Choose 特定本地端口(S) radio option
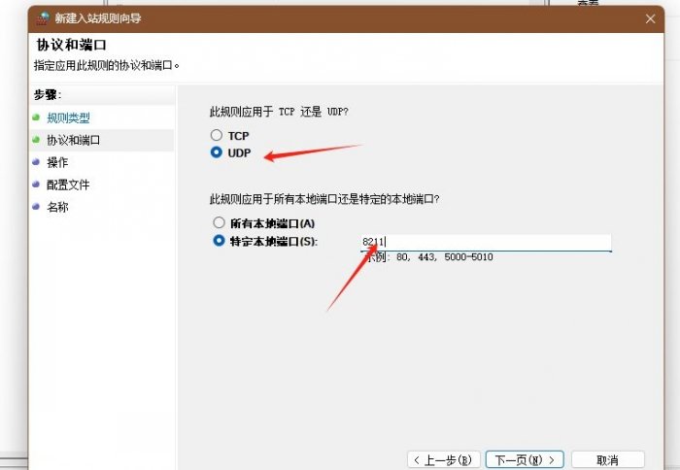This screenshot has width=680, height=470. (x=219, y=241)
